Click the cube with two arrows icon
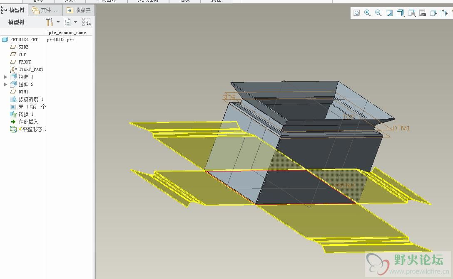 [444, 13]
